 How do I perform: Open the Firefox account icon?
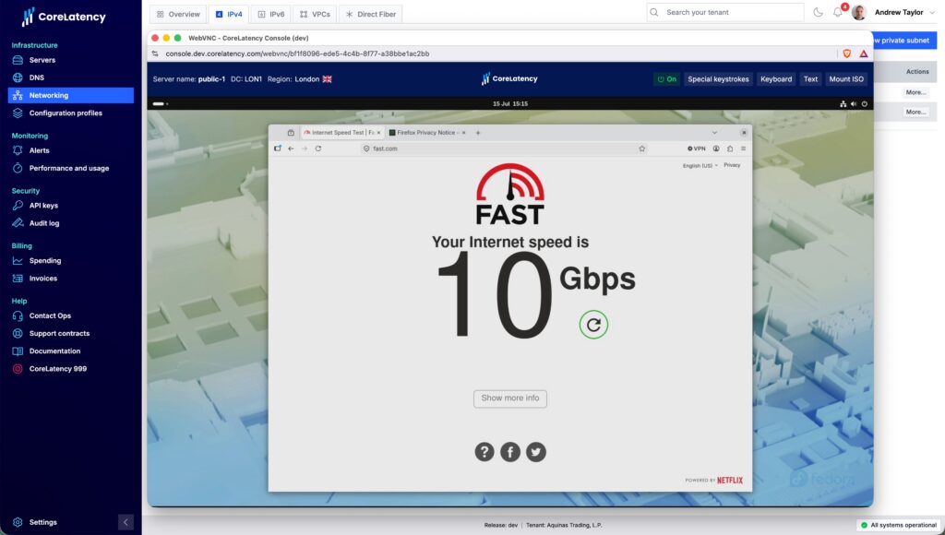tap(716, 149)
